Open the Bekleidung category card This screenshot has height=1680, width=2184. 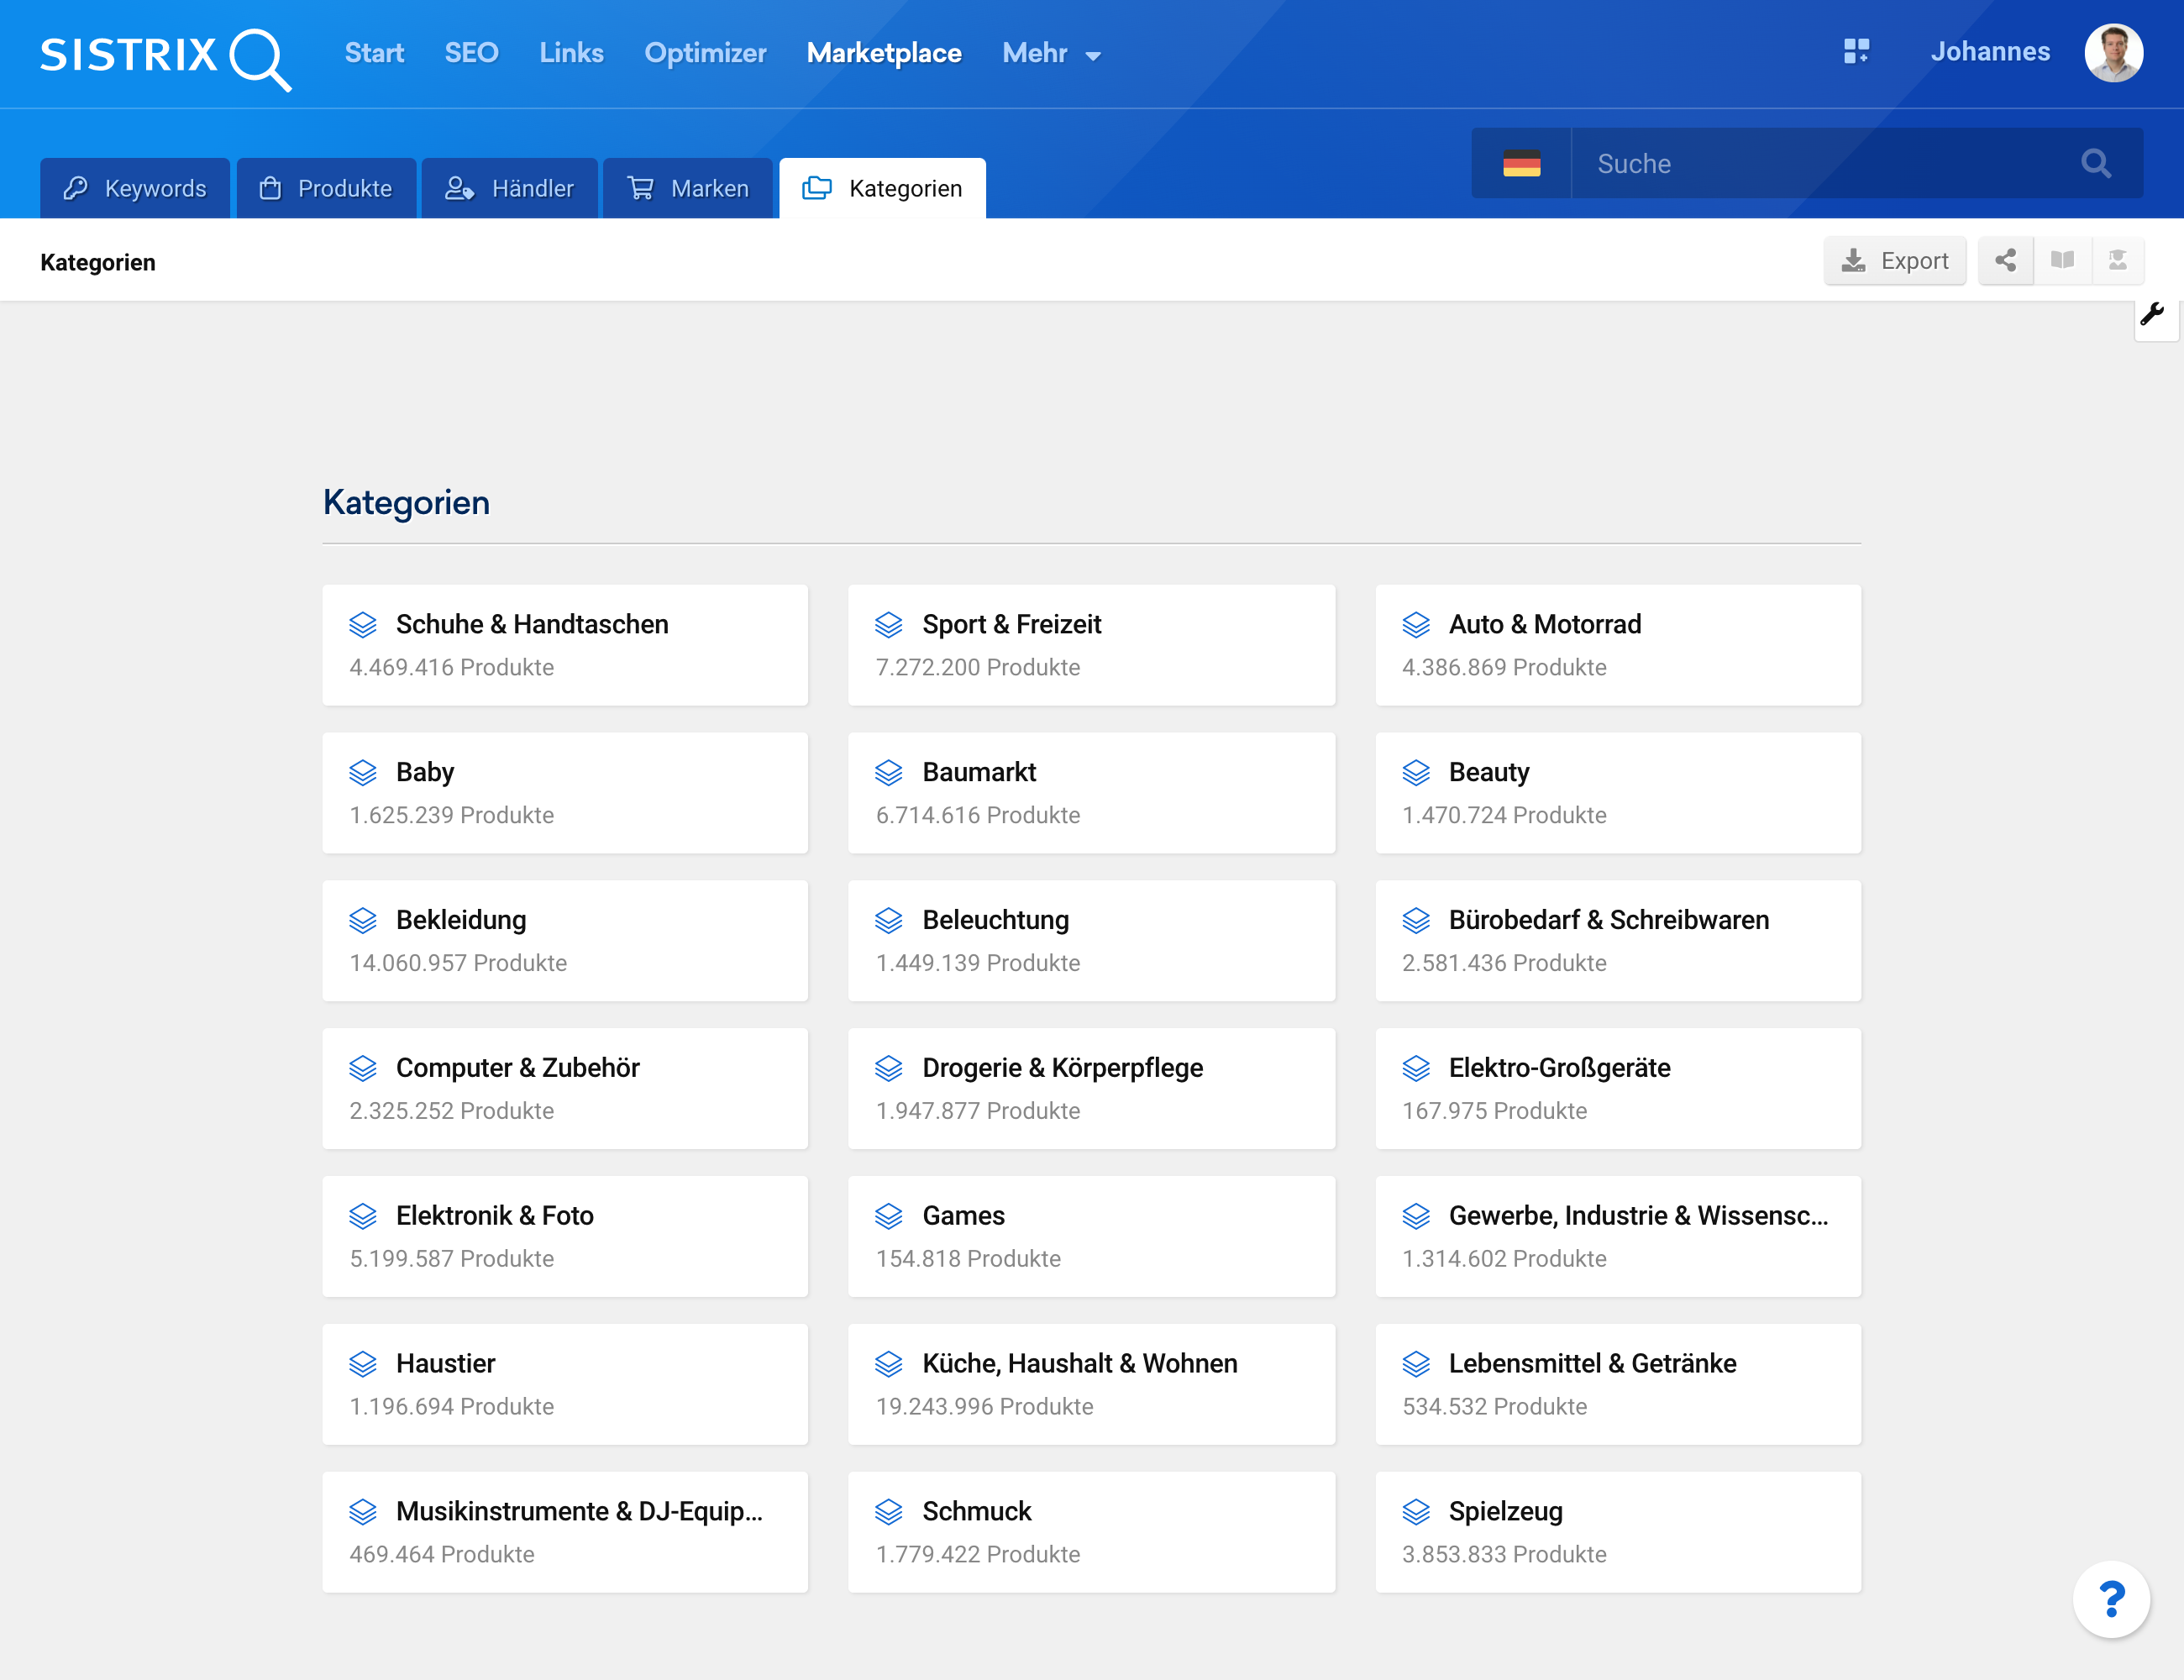click(x=564, y=940)
